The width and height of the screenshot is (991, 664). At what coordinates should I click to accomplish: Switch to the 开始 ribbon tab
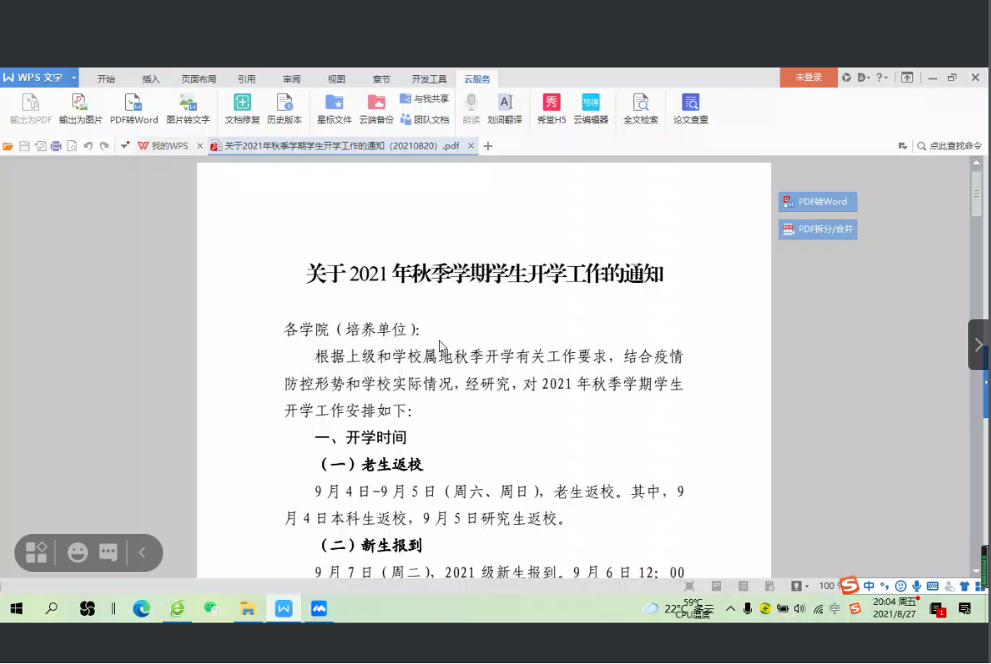(x=106, y=79)
